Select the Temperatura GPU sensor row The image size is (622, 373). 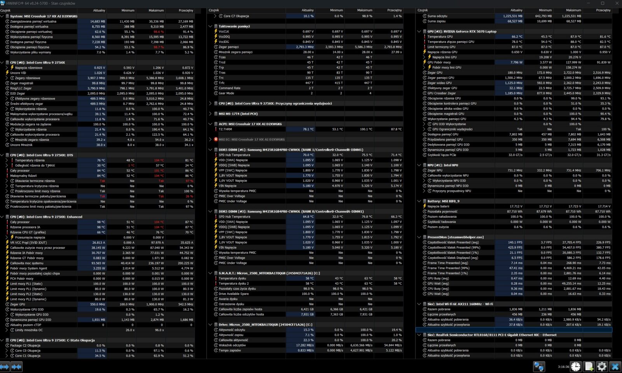pos(440,37)
